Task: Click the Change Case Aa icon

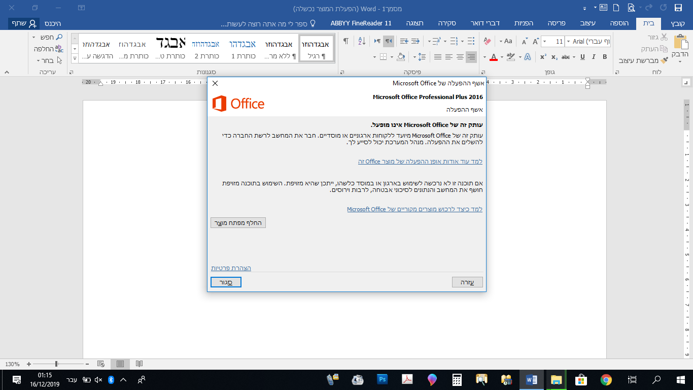Action: click(x=508, y=41)
